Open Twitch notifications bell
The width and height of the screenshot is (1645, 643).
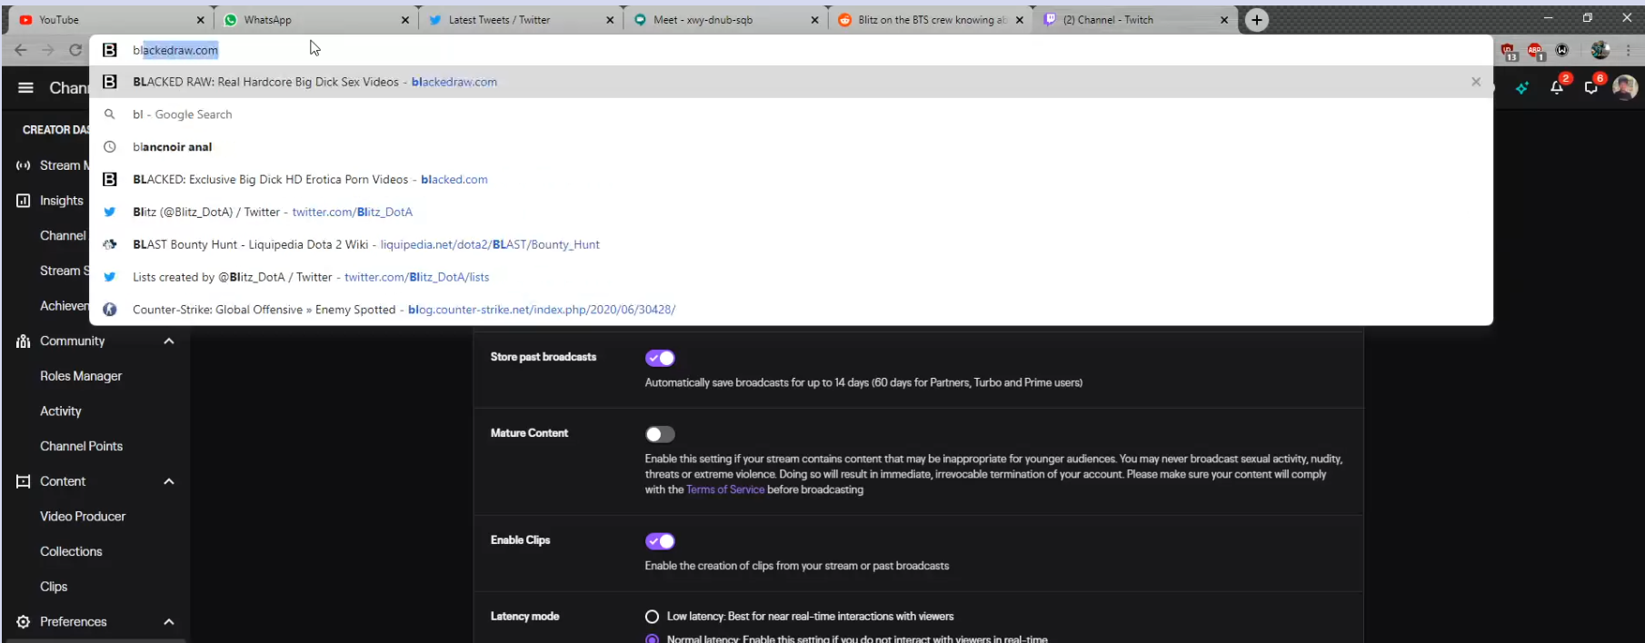coord(1557,87)
